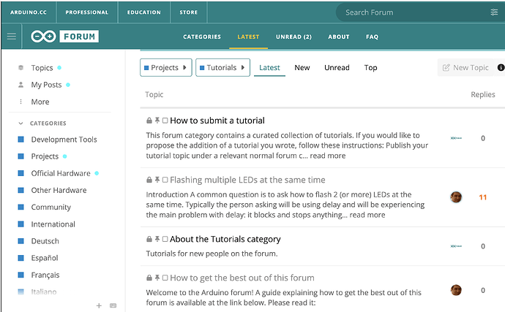
Task: Click the Topics stack icon in sidebar
Action: pyautogui.click(x=21, y=67)
